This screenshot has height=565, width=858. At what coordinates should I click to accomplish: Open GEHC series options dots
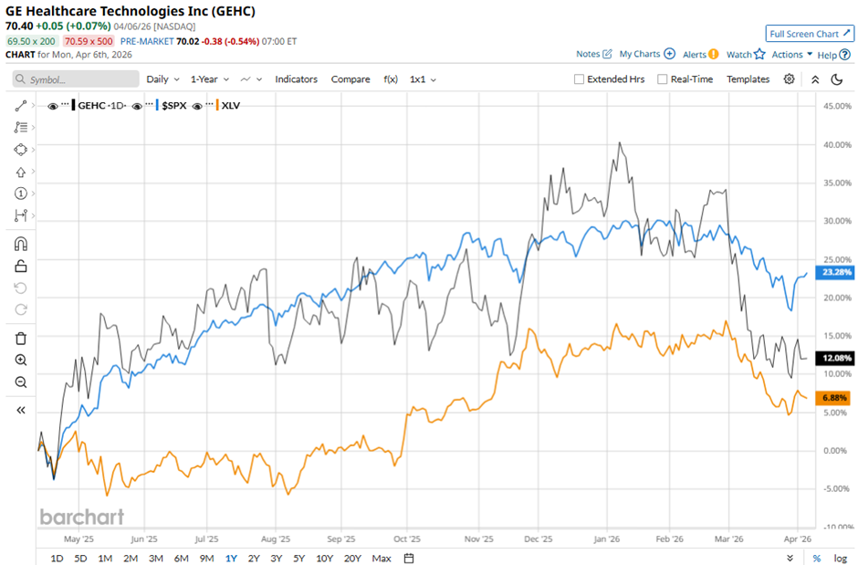point(65,103)
